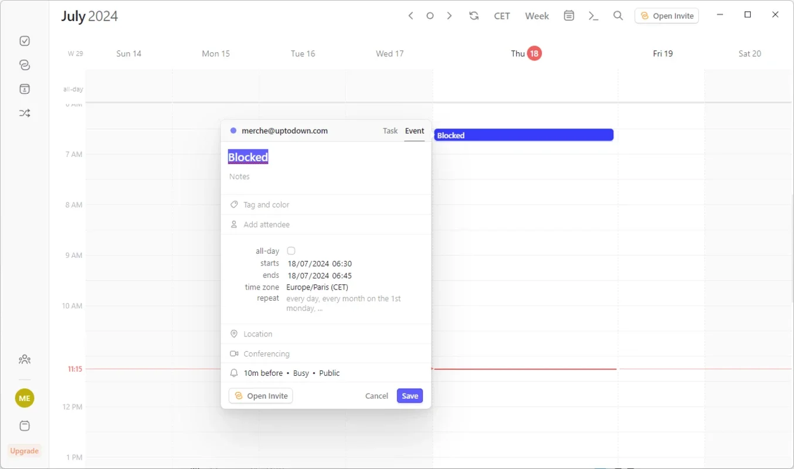Change the Public visibility setting

329,373
